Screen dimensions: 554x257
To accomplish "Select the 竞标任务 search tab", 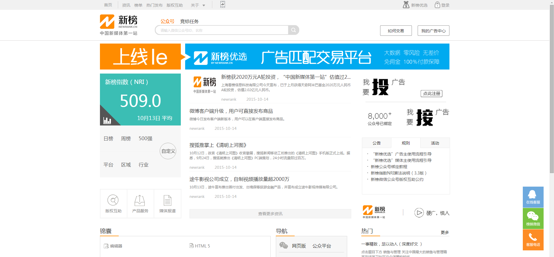I will coord(189,21).
